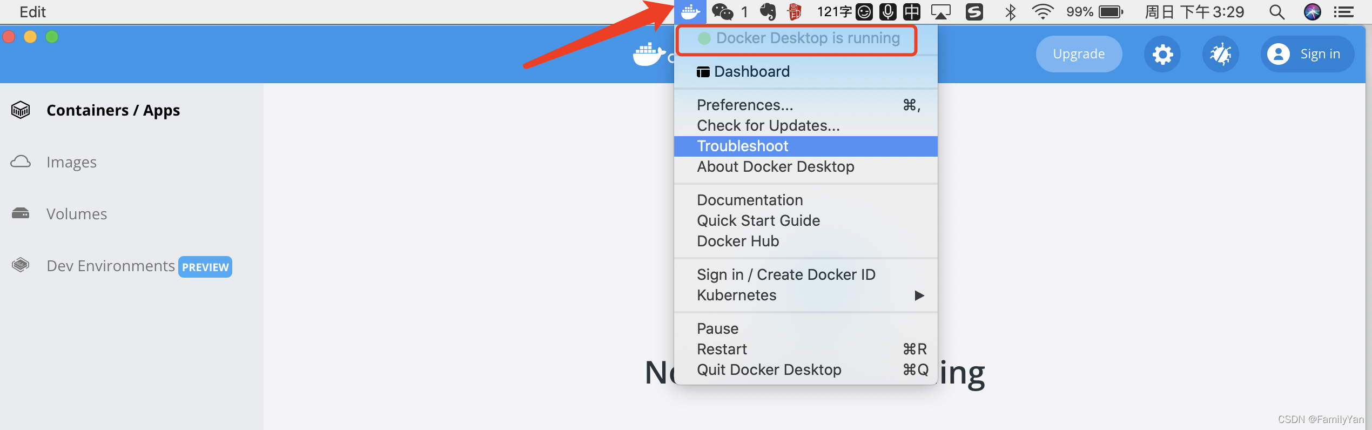The width and height of the screenshot is (1372, 430).
Task: Open the Bluetooth status menu
Action: tap(1010, 11)
